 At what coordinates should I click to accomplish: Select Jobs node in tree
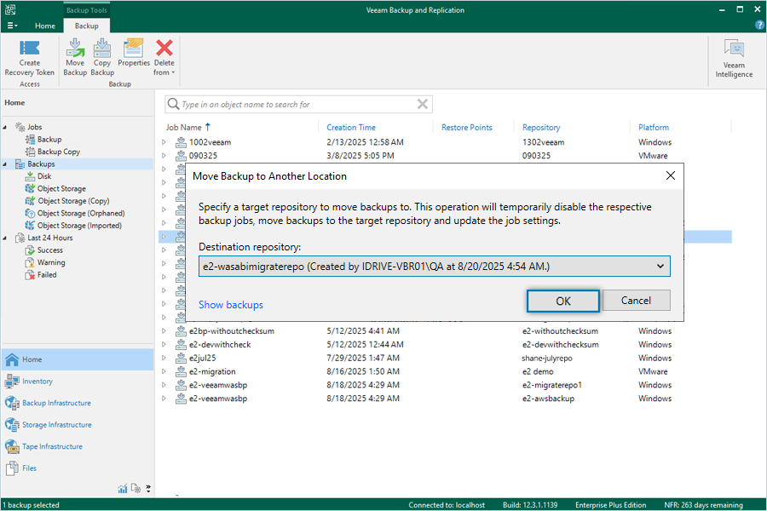tap(34, 127)
